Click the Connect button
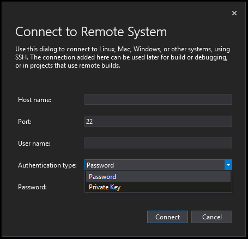 [167, 217]
